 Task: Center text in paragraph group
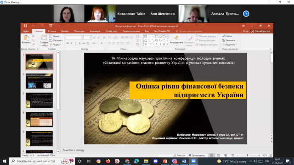(114, 43)
